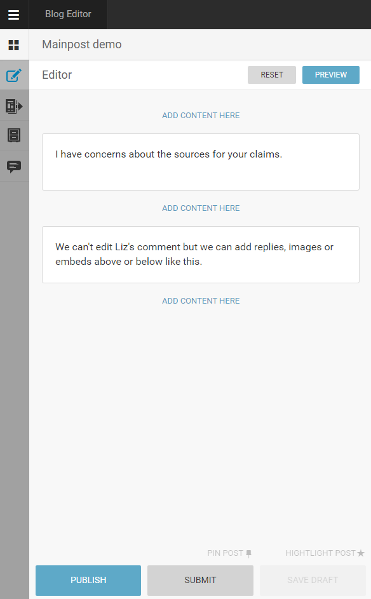The image size is (371, 599).
Task: Click the reply text box about Liz's comment
Action: pyautogui.click(x=201, y=255)
